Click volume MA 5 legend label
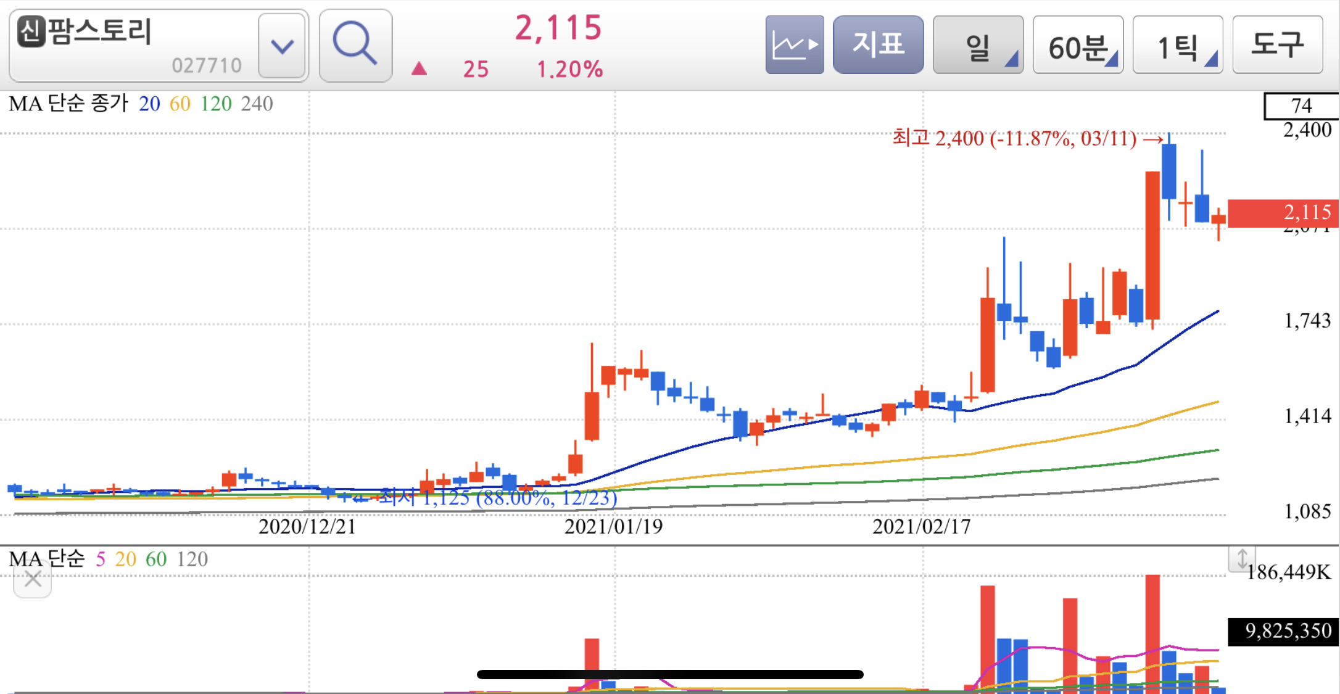1340x694 pixels. tap(101, 559)
